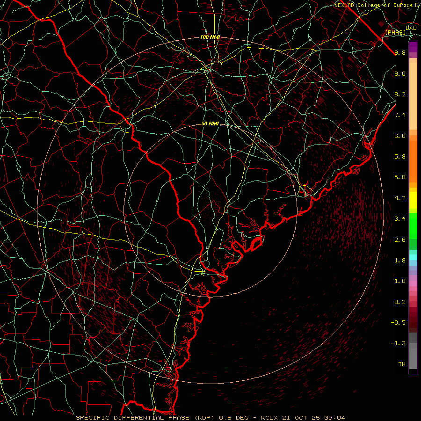Click the "-1.3" scale value
Screen dimensions: 421x421
pos(398,343)
